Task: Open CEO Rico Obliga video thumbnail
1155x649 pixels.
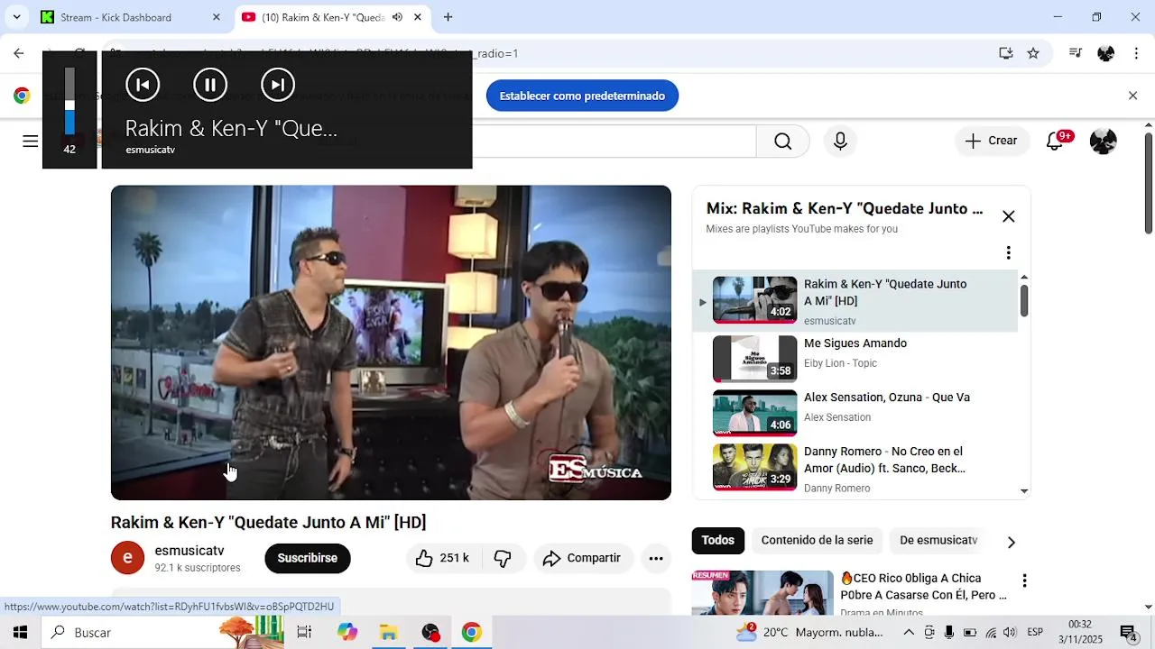Action: click(762, 593)
